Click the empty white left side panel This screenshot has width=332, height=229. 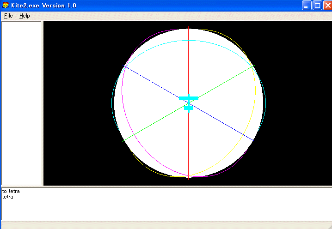[21, 103]
